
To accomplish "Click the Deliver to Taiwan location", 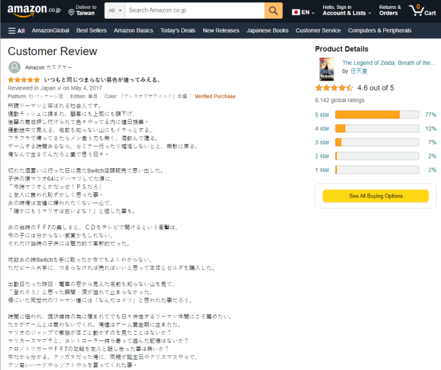I will (82, 10).
